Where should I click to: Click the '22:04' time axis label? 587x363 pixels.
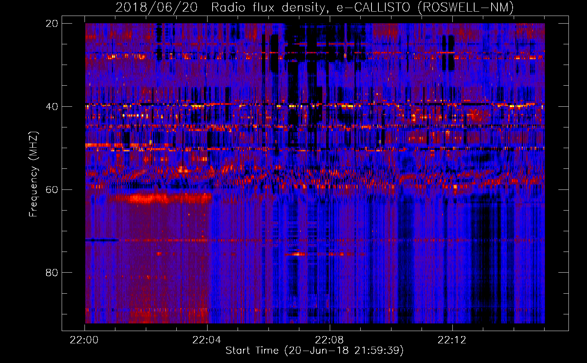point(207,340)
